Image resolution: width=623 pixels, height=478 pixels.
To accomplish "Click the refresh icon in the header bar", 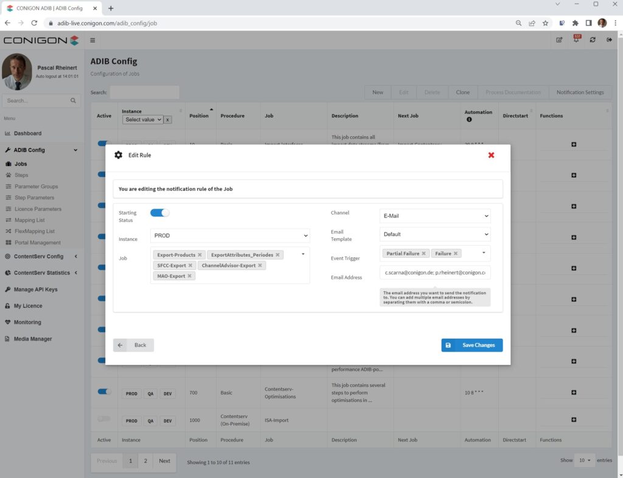I will pyautogui.click(x=593, y=39).
